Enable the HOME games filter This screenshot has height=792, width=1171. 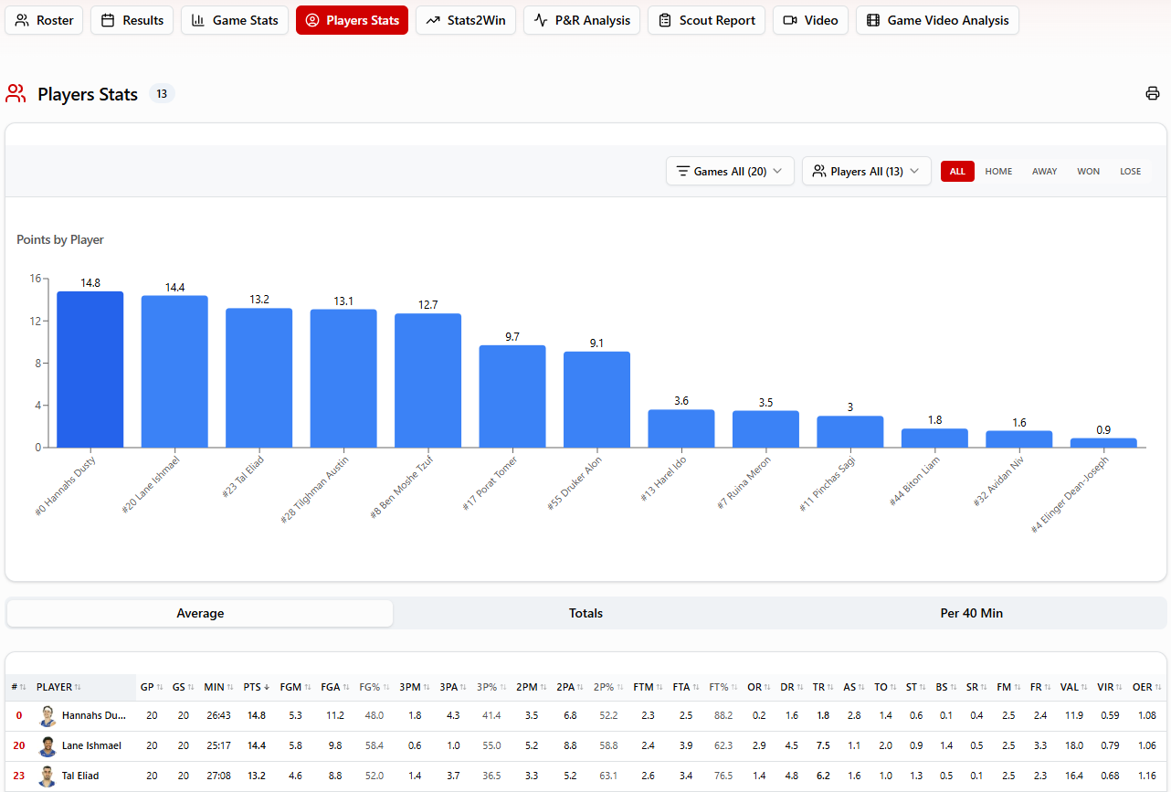pyautogui.click(x=998, y=171)
